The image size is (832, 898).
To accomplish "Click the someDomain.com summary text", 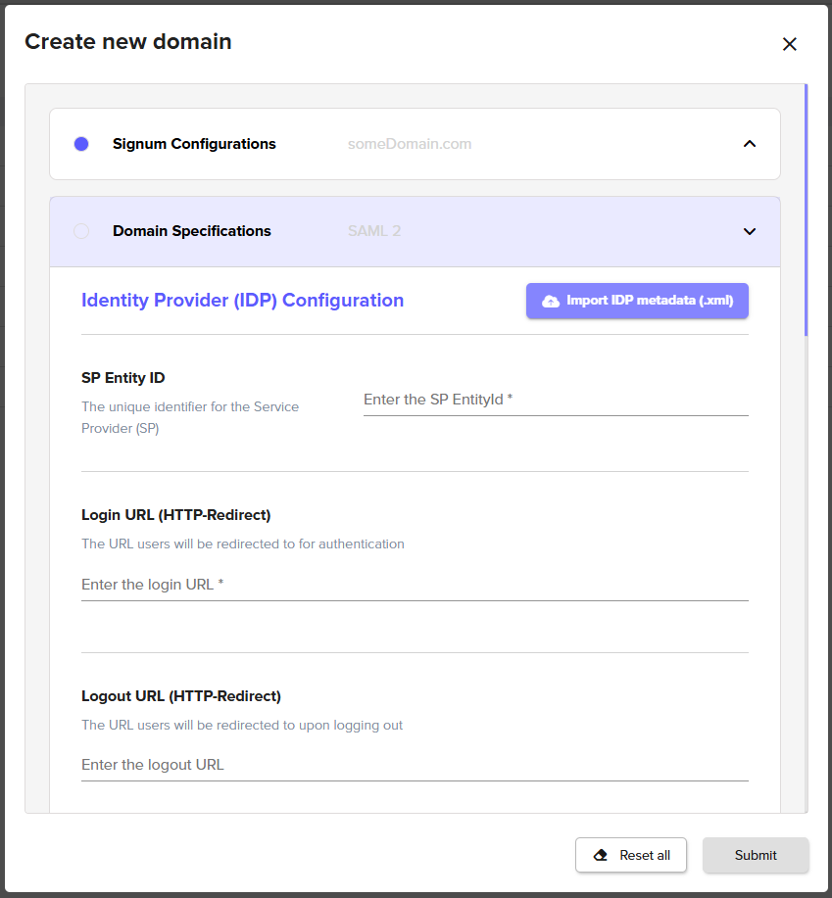I will (x=410, y=144).
